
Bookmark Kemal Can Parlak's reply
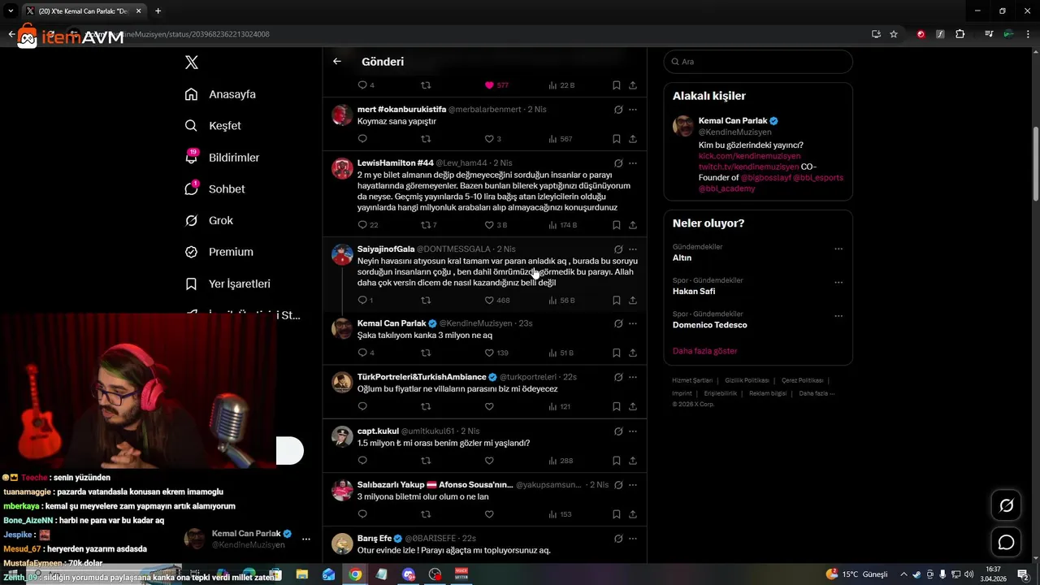point(617,353)
